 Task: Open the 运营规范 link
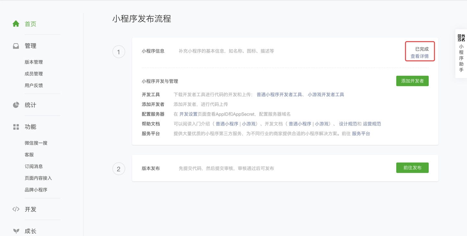[372, 124]
